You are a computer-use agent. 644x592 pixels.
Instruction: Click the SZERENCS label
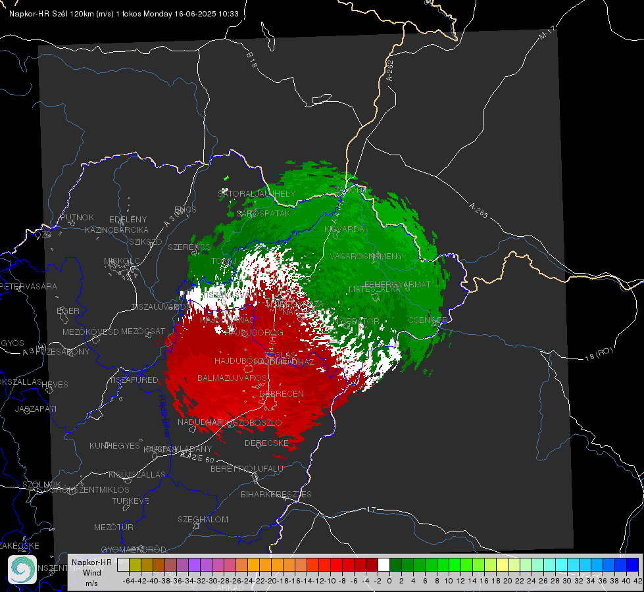coord(189,247)
